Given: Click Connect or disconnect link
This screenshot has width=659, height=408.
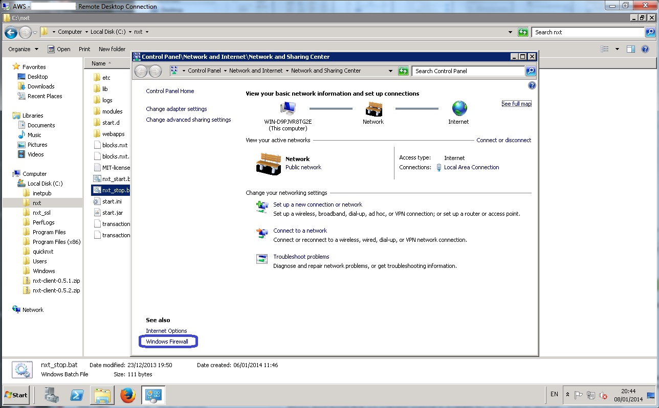Looking at the screenshot, I should (x=504, y=140).
